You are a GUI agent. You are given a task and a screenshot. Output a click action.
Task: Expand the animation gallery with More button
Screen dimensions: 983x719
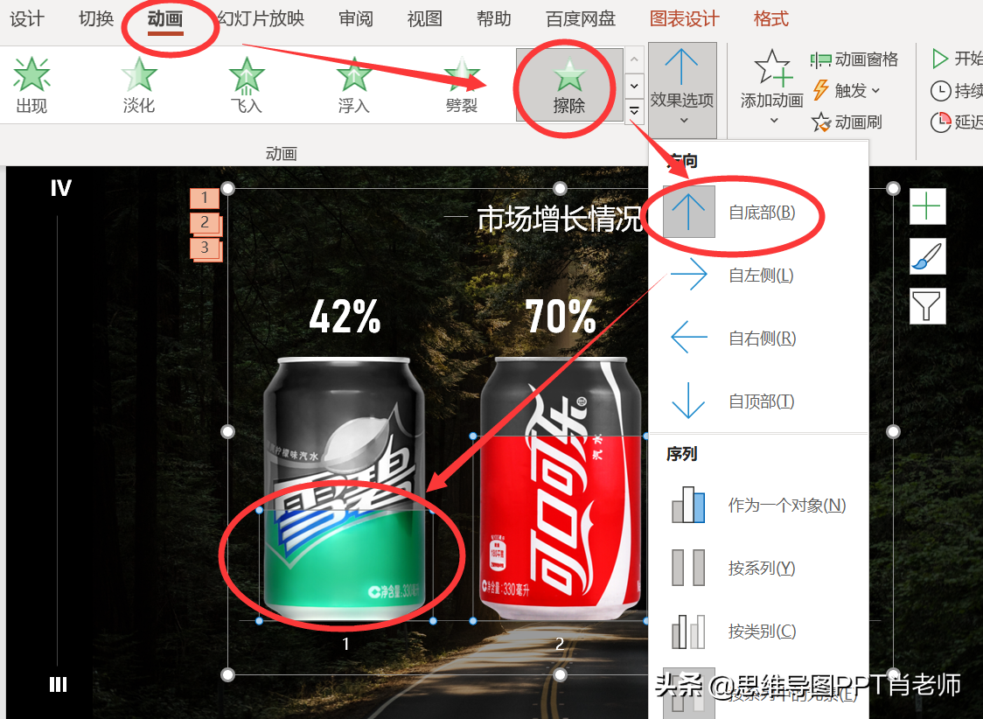point(634,111)
